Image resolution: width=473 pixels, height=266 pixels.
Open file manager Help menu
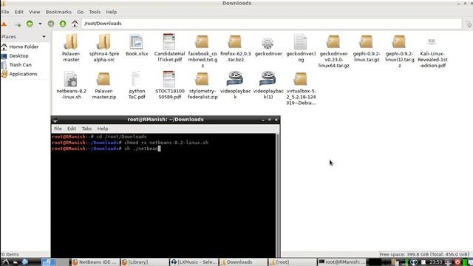[112, 12]
